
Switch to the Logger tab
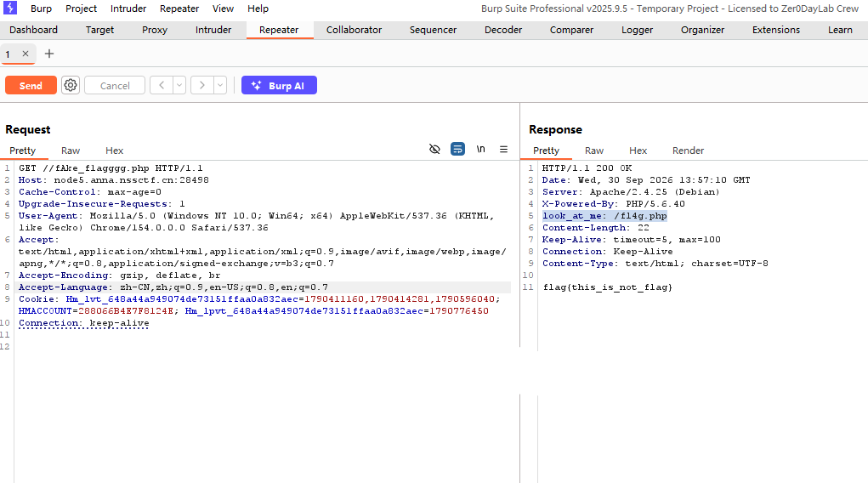637,30
